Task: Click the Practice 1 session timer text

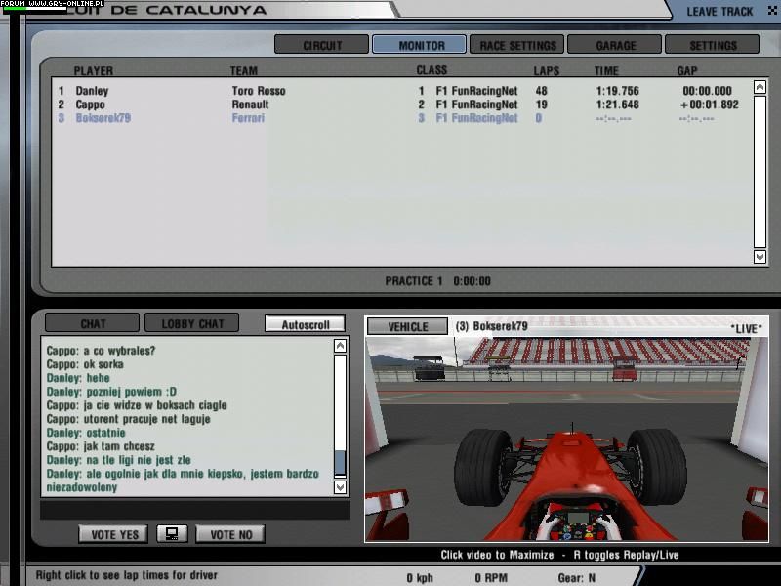Action: pos(437,281)
